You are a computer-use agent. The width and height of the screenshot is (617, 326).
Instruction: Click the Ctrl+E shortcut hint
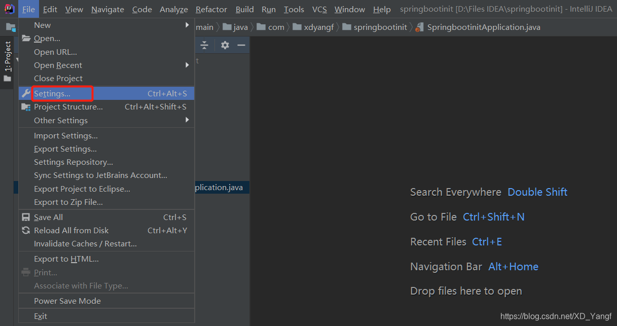click(487, 242)
